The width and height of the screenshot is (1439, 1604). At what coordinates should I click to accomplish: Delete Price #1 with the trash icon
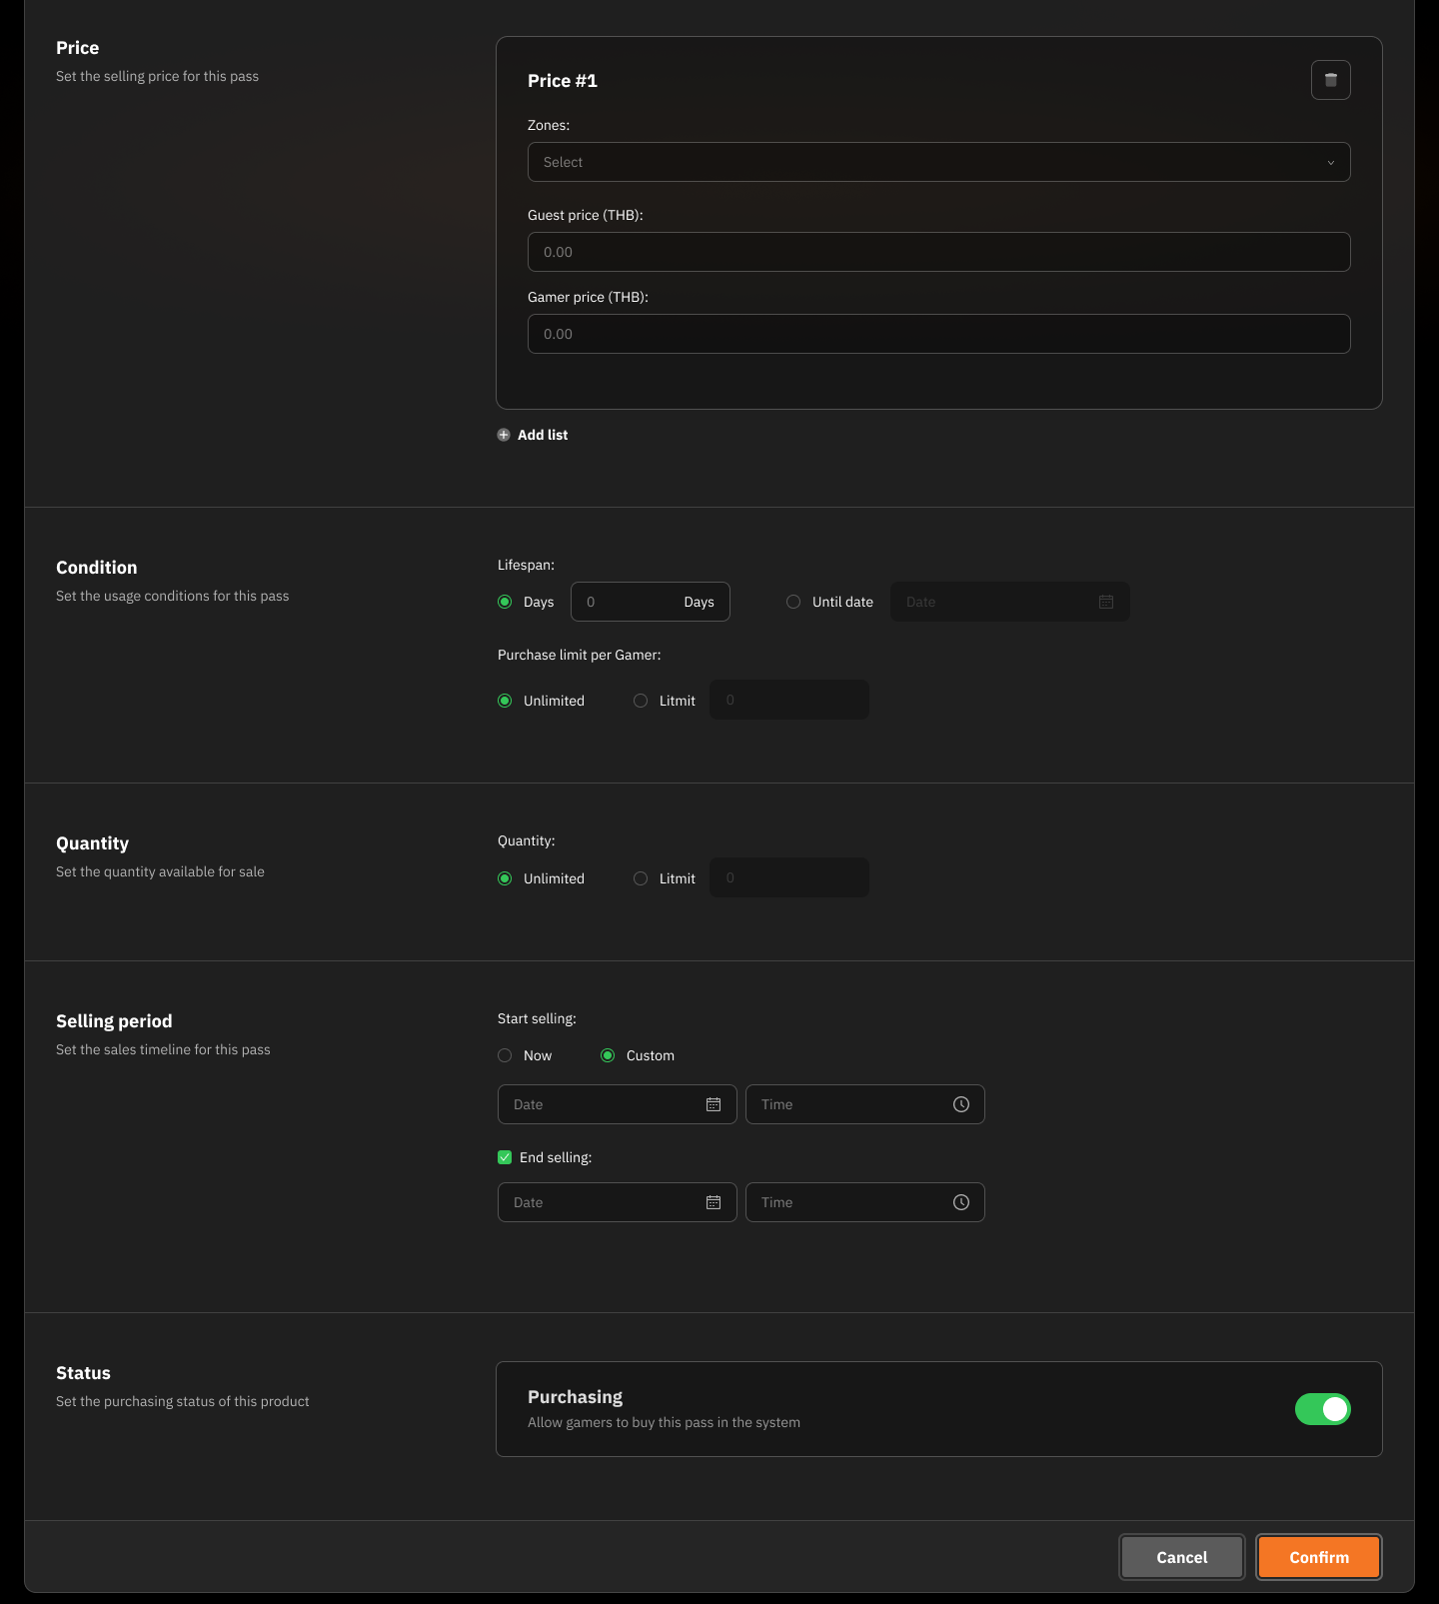(x=1330, y=80)
